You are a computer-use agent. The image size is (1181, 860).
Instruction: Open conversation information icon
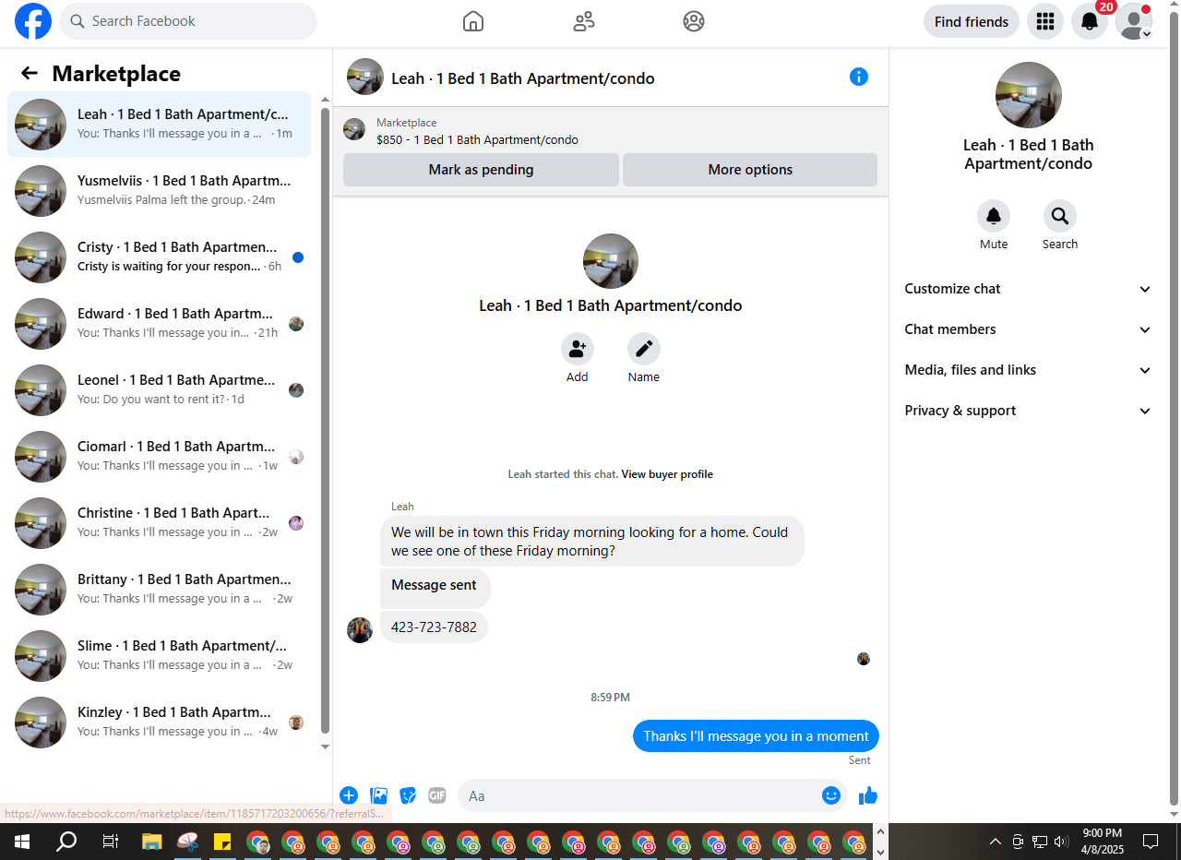(859, 77)
